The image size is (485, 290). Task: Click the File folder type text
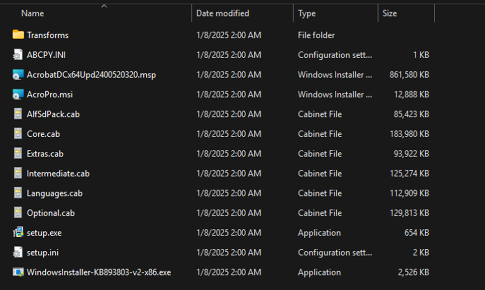click(x=316, y=35)
